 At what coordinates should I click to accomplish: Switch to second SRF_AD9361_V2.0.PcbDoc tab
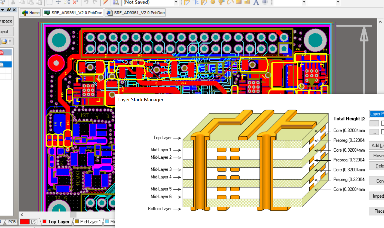point(136,13)
